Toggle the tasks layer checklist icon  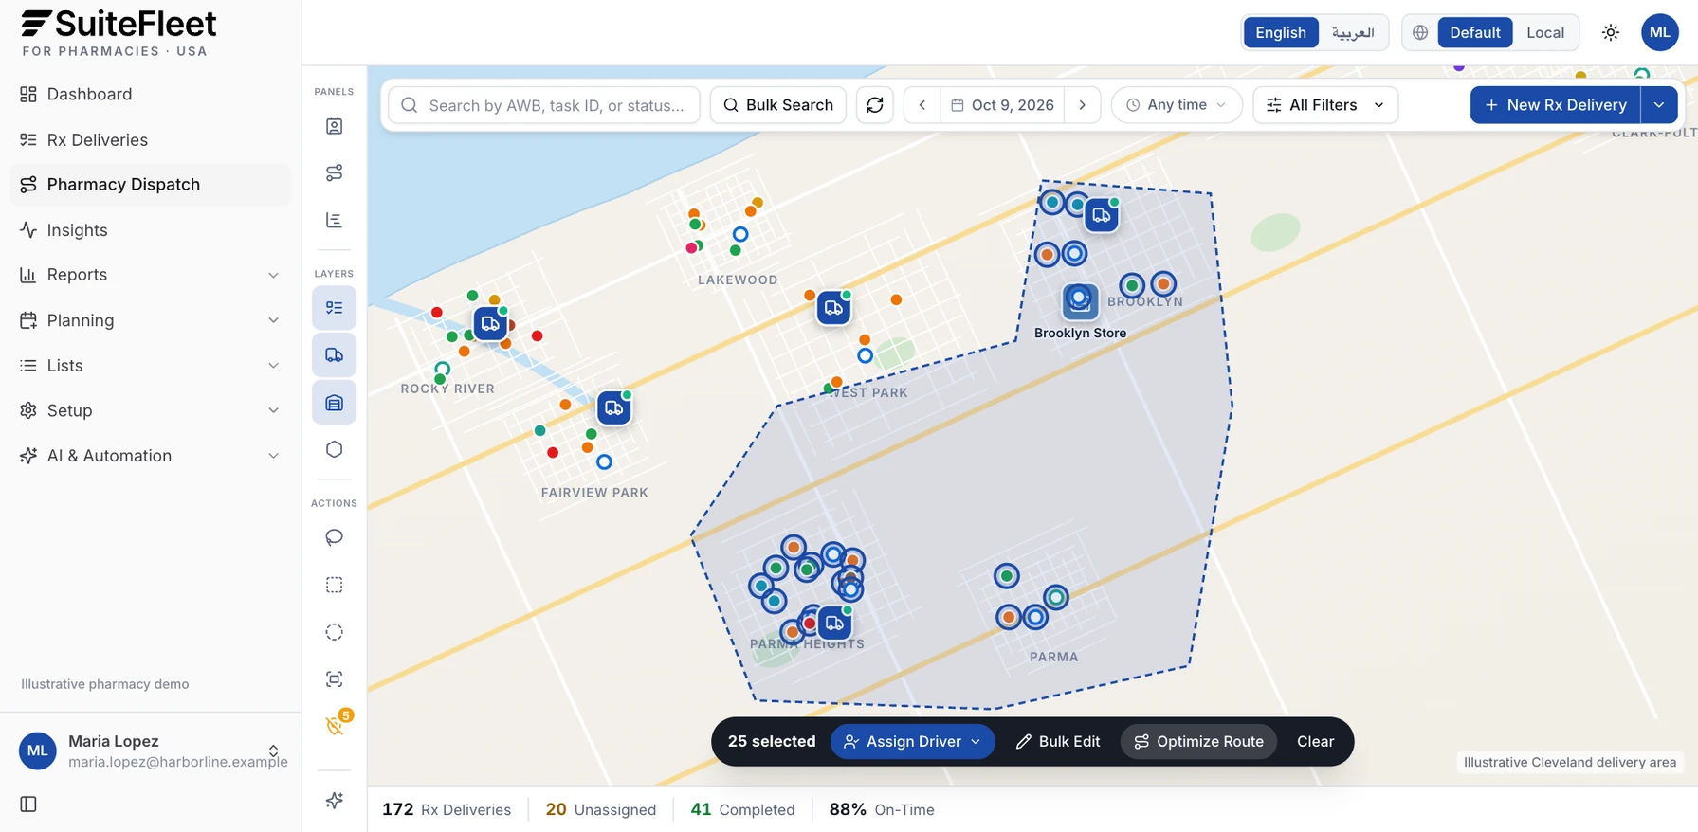(334, 308)
